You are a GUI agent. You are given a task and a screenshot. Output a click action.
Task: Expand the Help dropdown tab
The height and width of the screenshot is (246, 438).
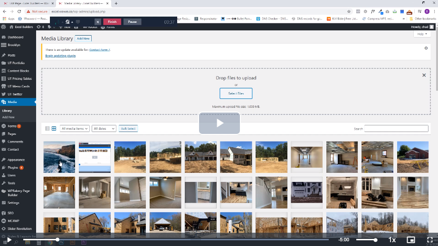point(421,34)
